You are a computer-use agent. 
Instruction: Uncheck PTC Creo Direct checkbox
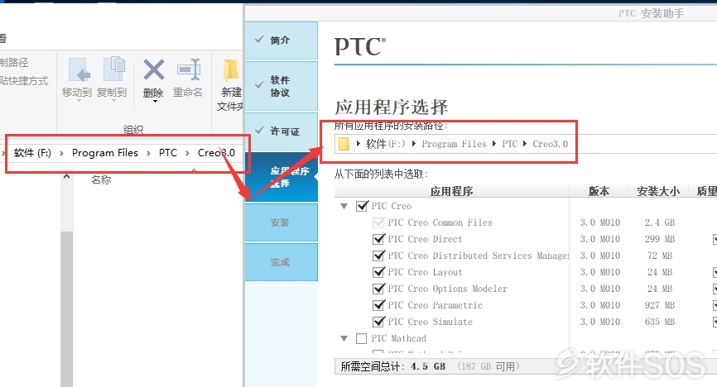[378, 239]
